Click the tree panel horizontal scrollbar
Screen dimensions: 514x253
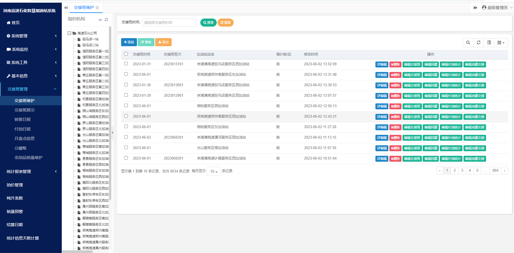tap(77, 252)
